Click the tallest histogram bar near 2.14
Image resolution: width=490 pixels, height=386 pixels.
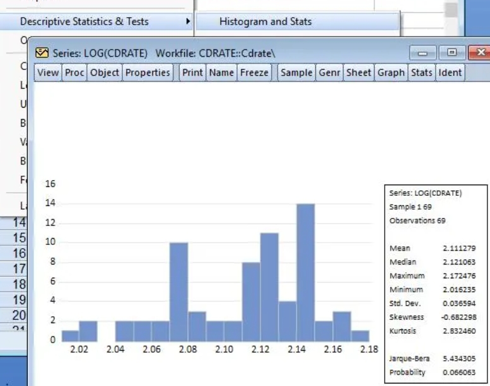click(x=305, y=271)
